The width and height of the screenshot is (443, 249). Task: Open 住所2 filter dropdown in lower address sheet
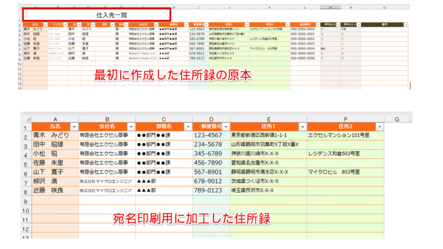click(x=379, y=127)
